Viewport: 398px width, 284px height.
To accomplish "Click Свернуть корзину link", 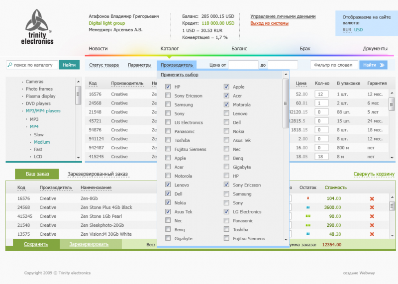I will pyautogui.click(x=374, y=174).
